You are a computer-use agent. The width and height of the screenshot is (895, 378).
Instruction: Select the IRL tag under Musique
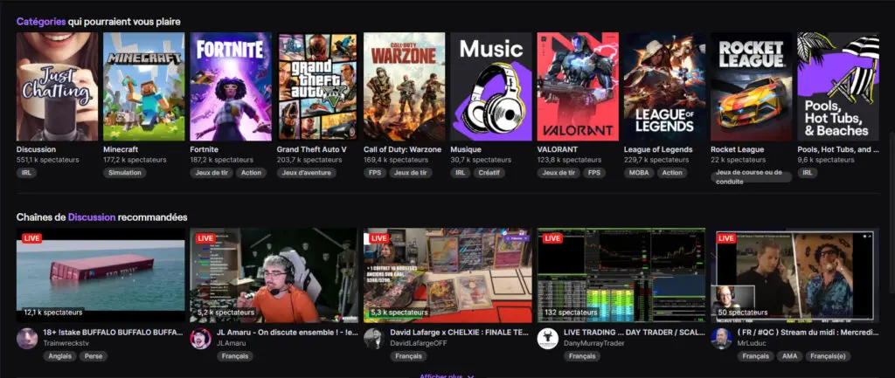pyautogui.click(x=460, y=173)
